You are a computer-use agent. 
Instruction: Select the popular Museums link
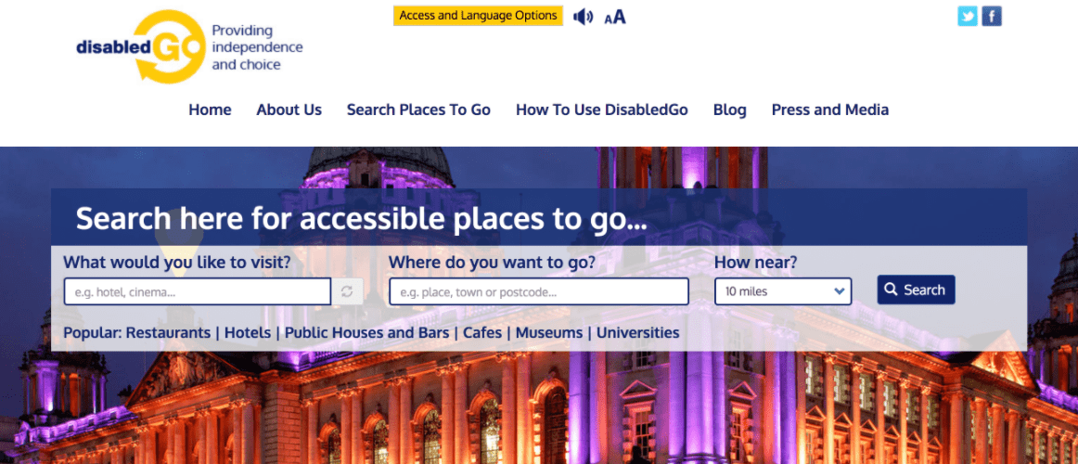click(549, 333)
